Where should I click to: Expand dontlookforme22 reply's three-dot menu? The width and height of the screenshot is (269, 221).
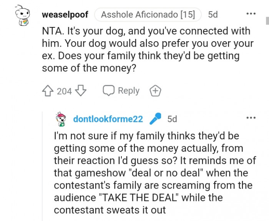pos(251,118)
